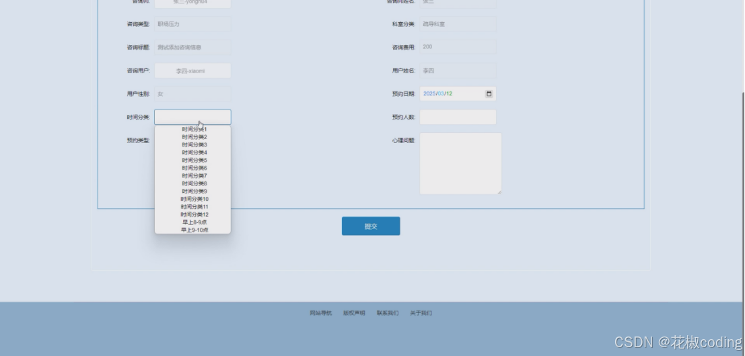Click the 科室分类 field
This screenshot has width=745, height=356.
point(458,24)
